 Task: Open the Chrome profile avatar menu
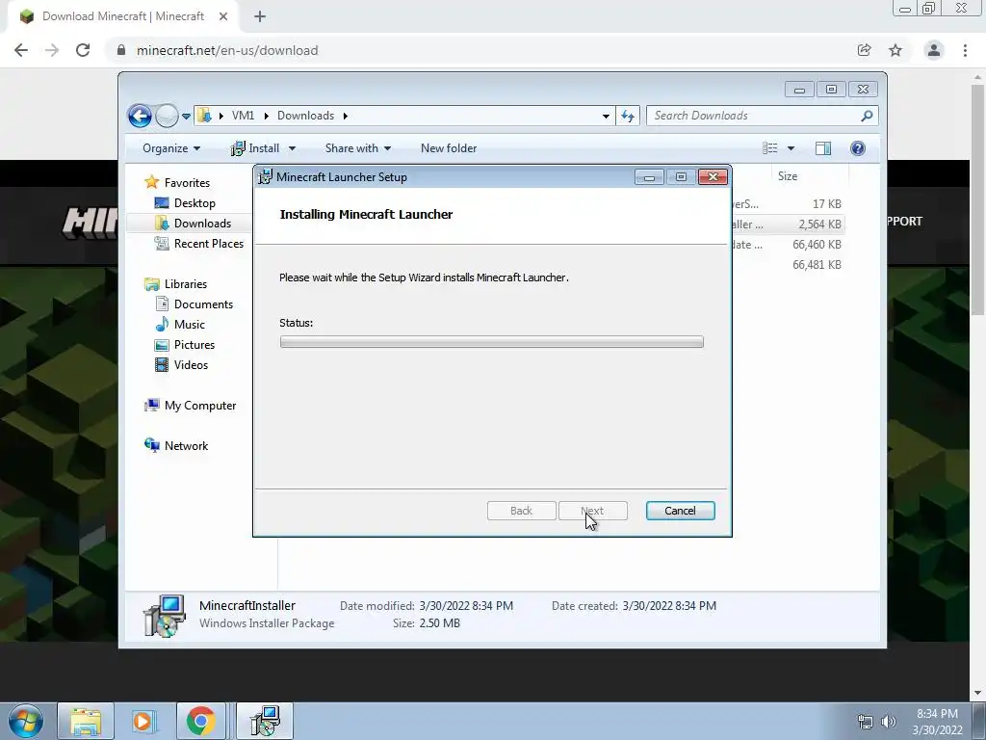point(934,50)
